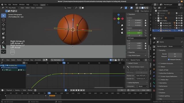This screenshot has height=103, width=184.
Task: Toggle X location lock icon
Action: [x=145, y=20]
